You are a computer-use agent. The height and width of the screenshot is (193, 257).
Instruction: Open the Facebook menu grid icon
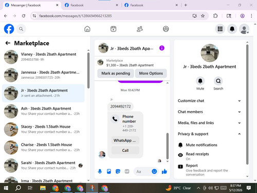pyautogui.click(x=220, y=29)
